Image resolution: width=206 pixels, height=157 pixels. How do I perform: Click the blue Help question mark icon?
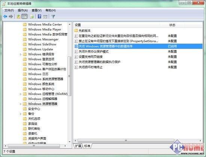[40, 16]
